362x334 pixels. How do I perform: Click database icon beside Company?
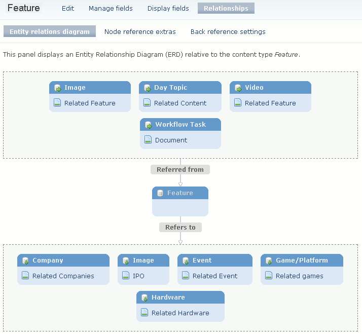[x=25, y=261]
